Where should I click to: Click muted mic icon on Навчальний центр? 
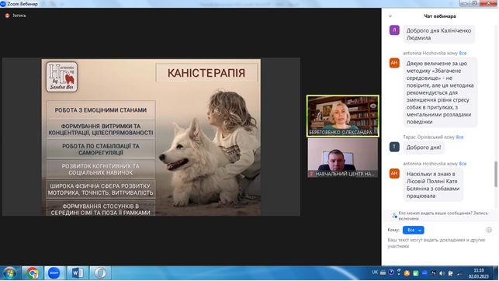(x=311, y=174)
